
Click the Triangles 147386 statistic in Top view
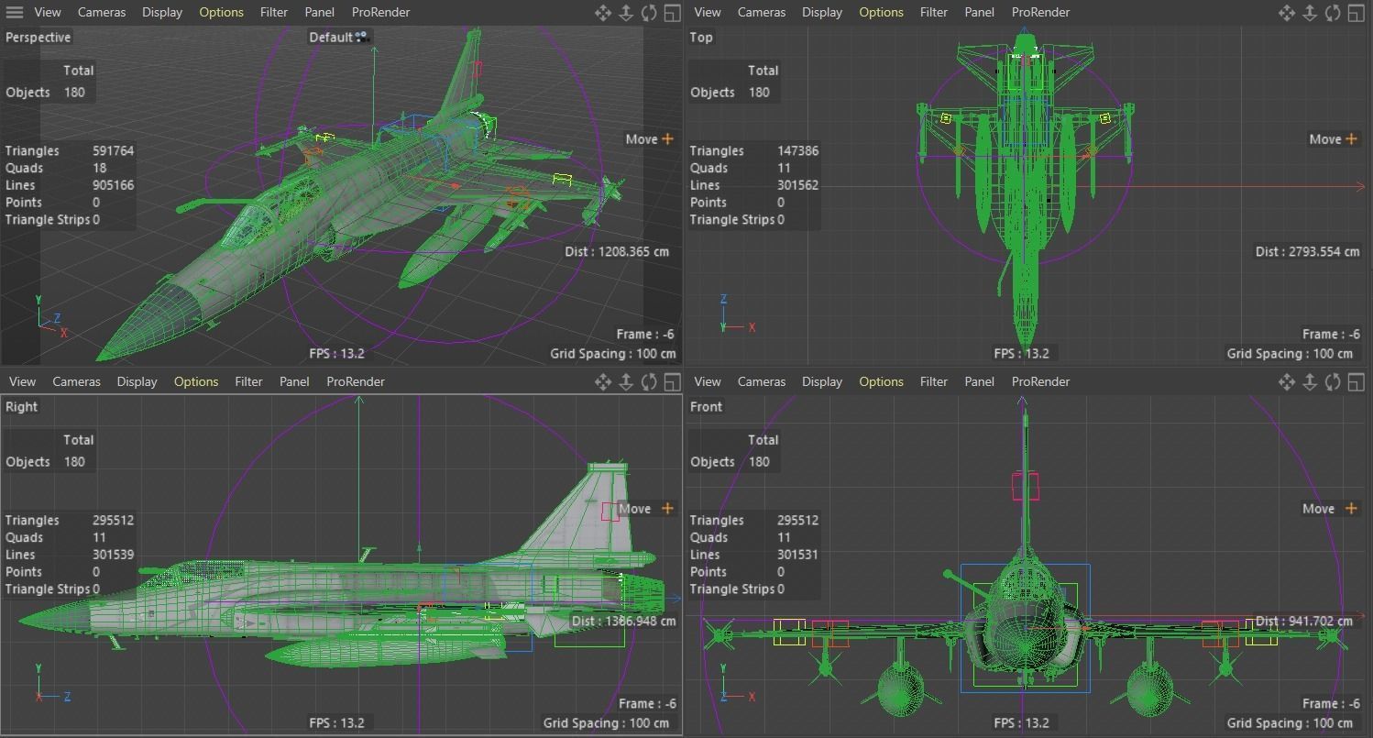tap(754, 150)
